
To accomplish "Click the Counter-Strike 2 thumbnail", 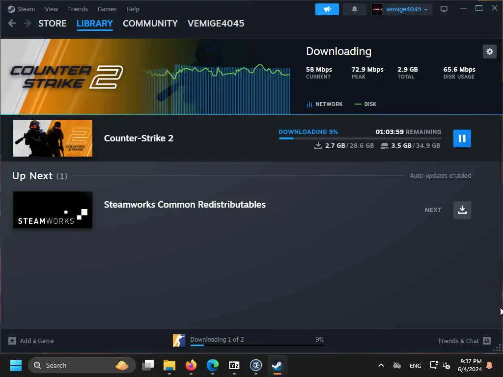I will click(x=53, y=138).
